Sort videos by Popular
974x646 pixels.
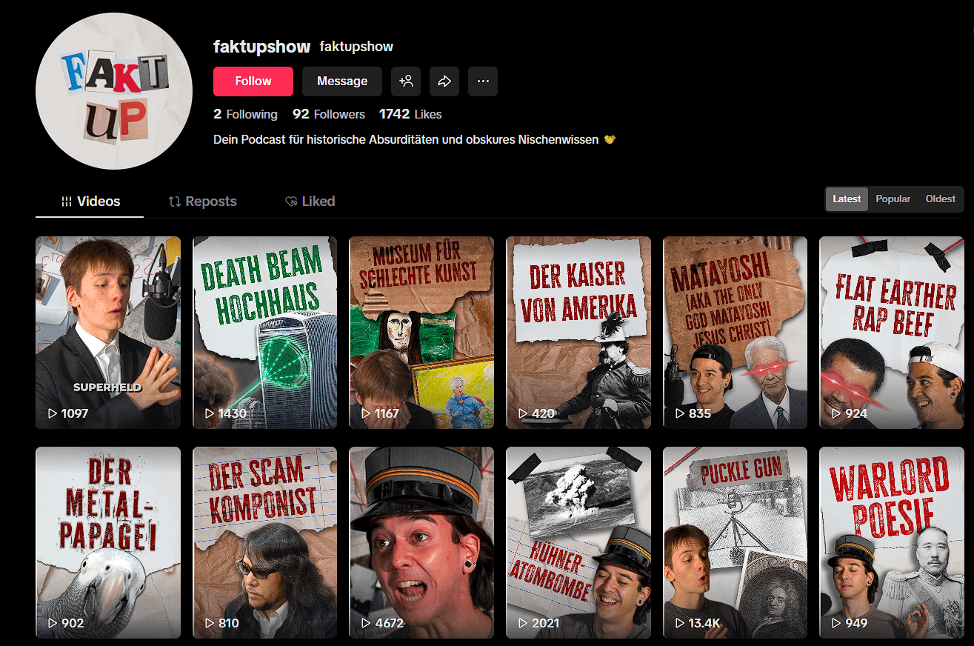(893, 199)
